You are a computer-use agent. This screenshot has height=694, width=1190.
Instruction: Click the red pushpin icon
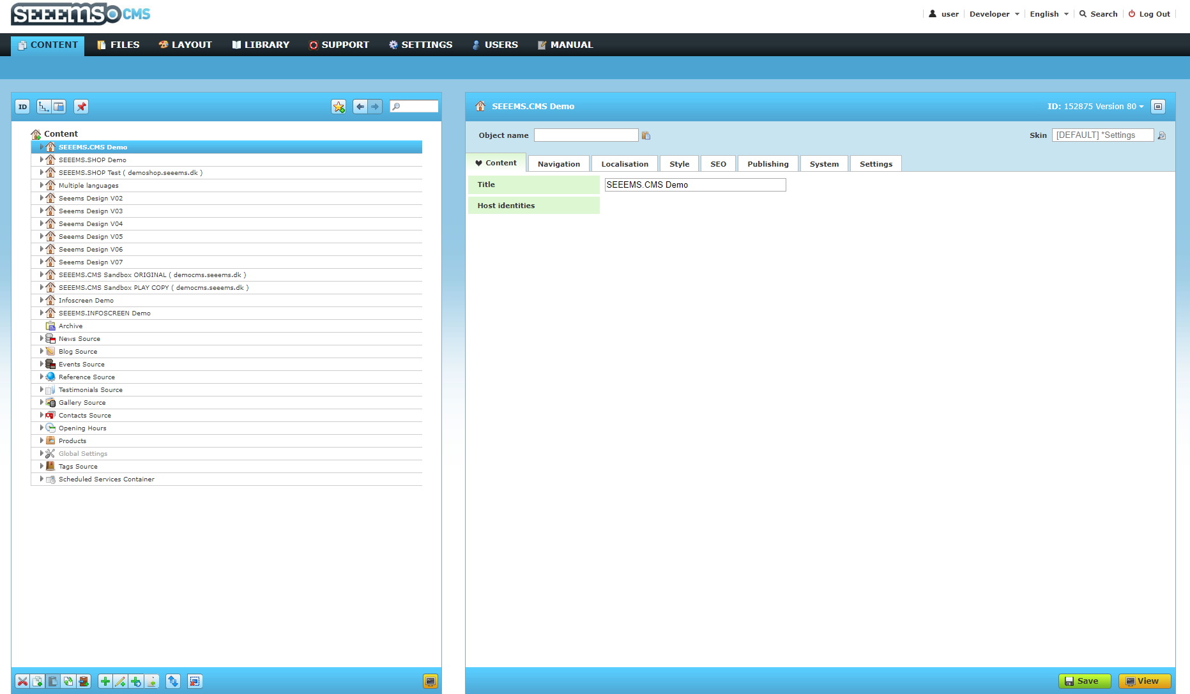coord(81,107)
